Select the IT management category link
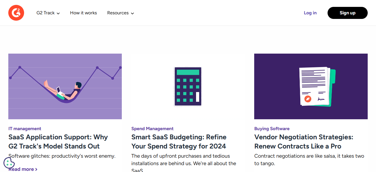The width and height of the screenshot is (376, 172). [25, 129]
